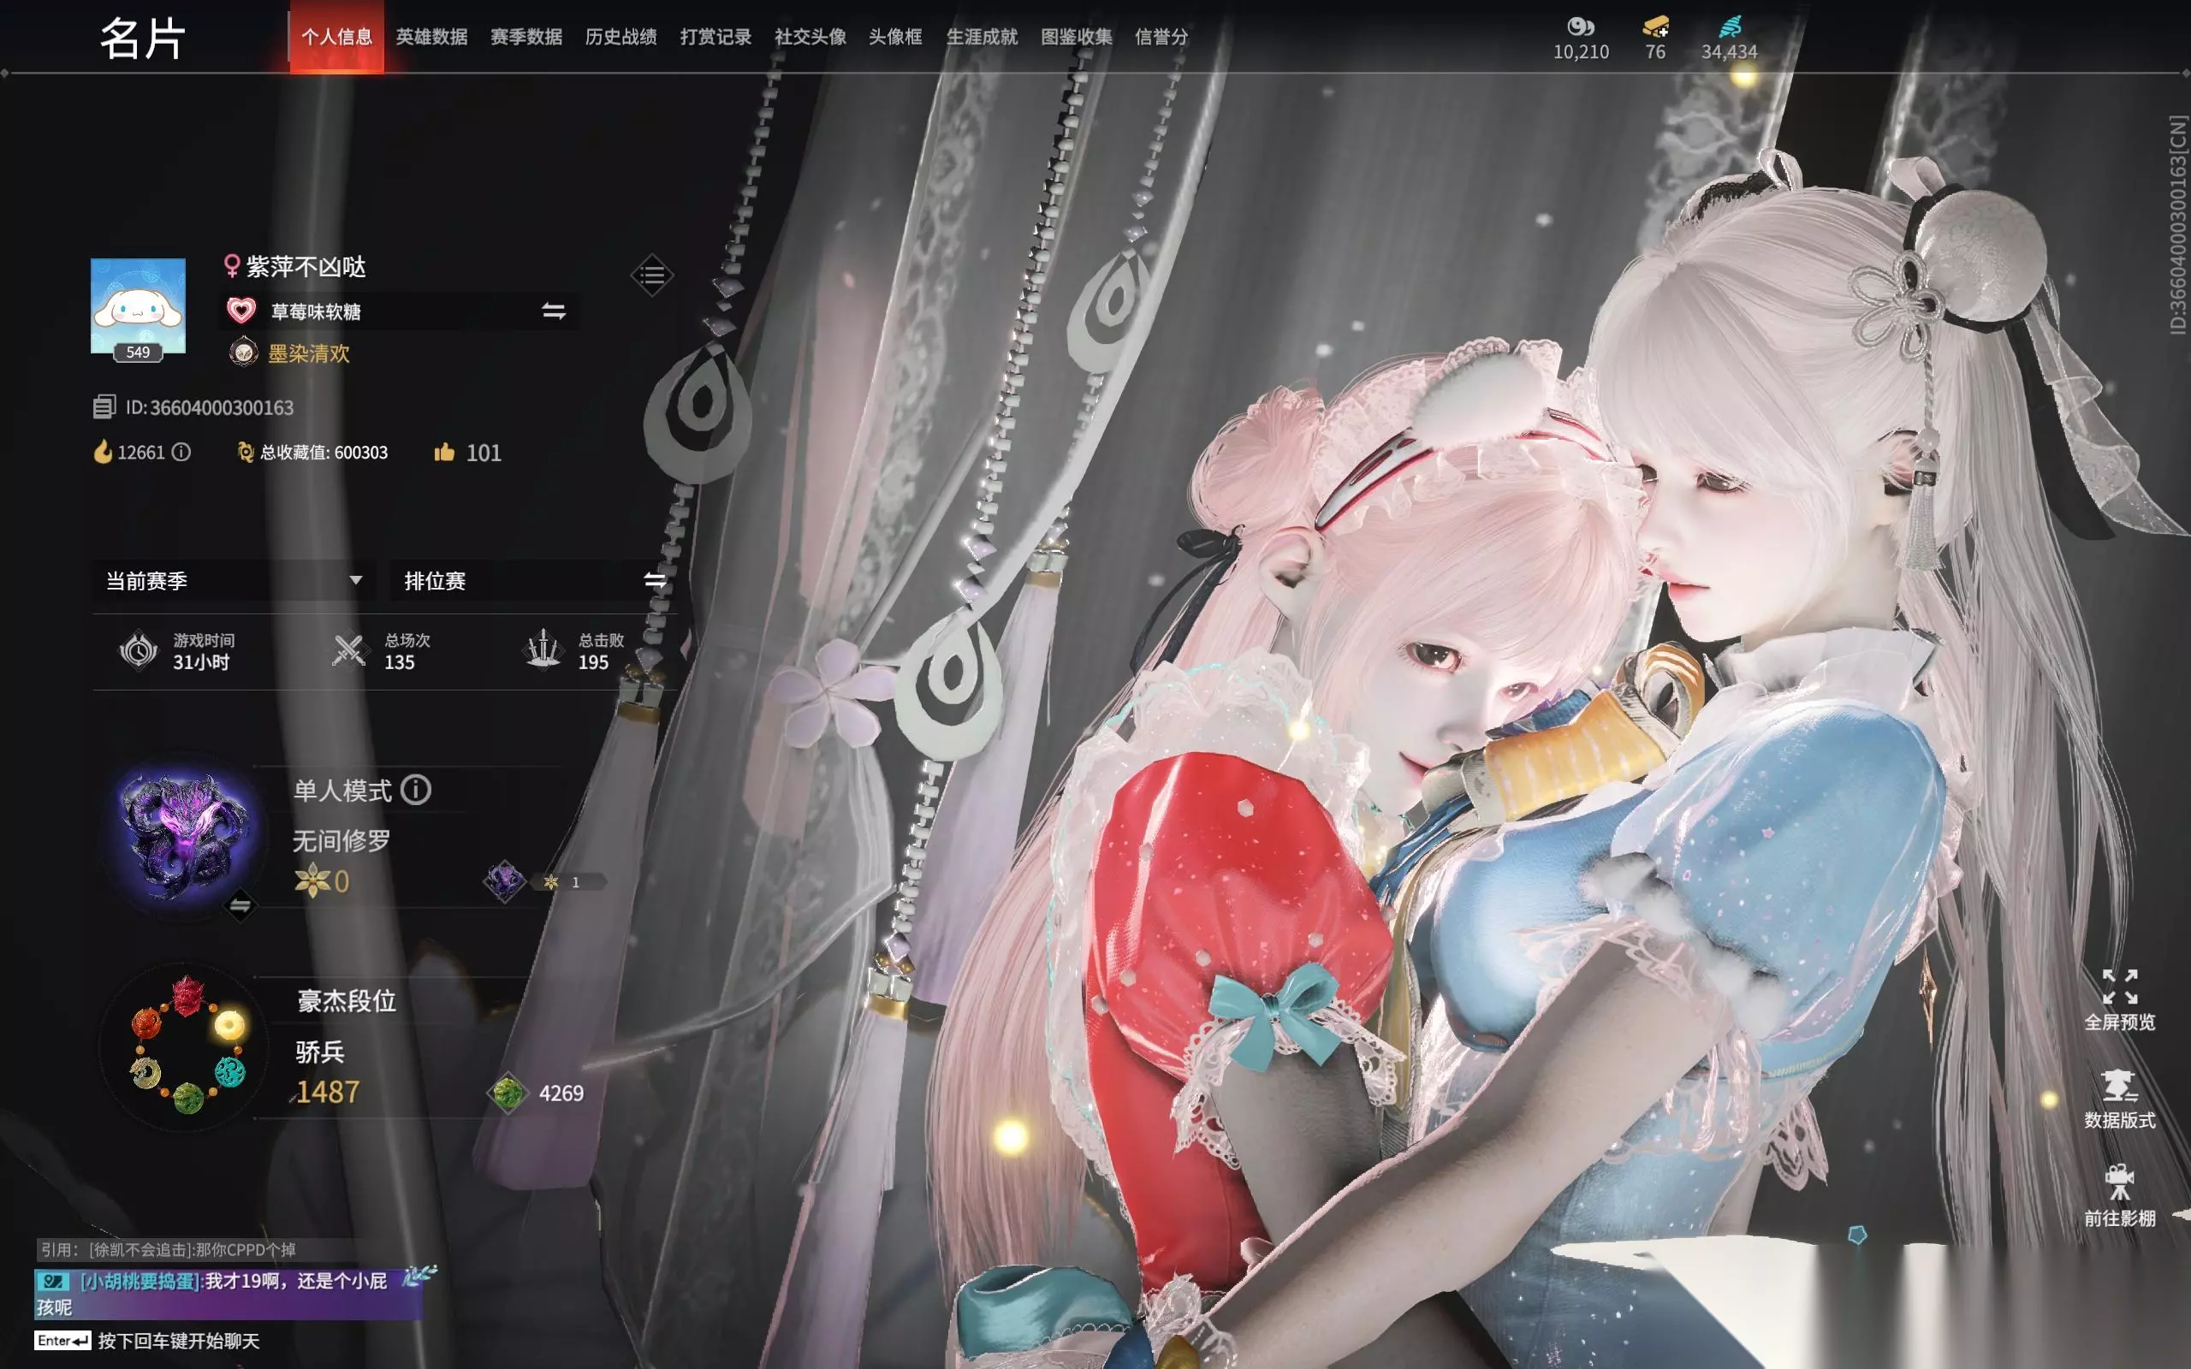Go to the studio (前往影棚) camera icon

(2119, 1182)
